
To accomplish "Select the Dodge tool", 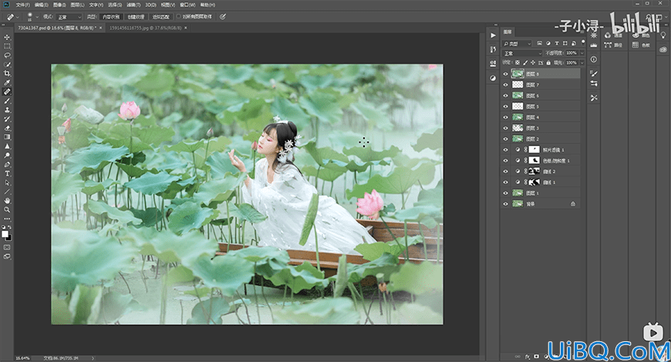I will pyautogui.click(x=7, y=155).
